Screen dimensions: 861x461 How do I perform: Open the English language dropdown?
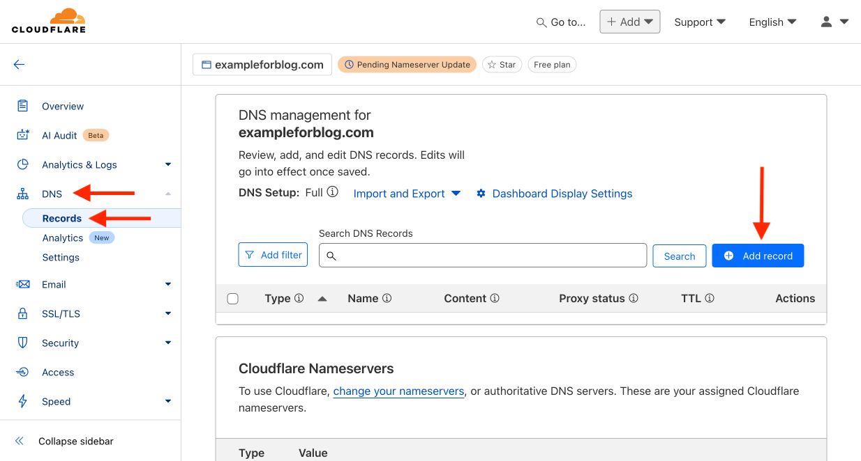click(x=772, y=22)
